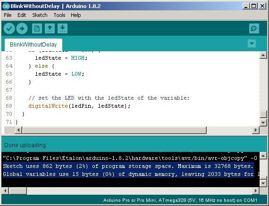Open the Sketch menu
Viewport: 269px width, 206px height.
pos(40,15)
